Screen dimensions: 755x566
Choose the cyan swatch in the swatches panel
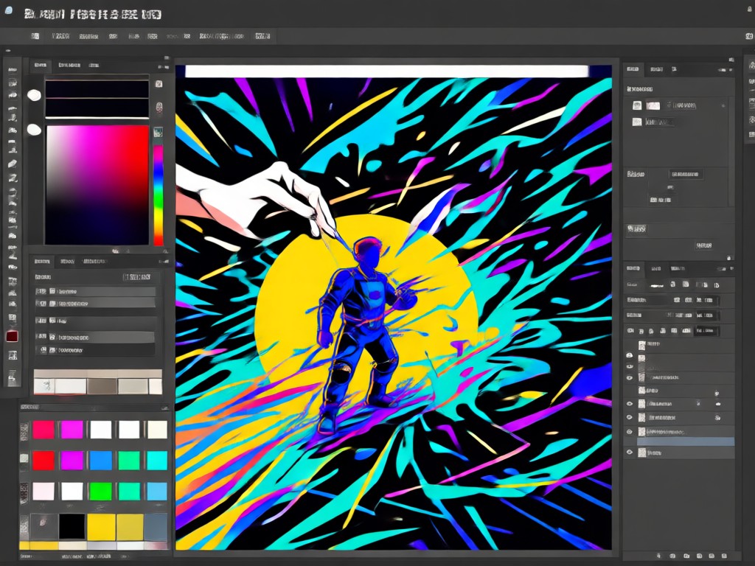click(157, 461)
